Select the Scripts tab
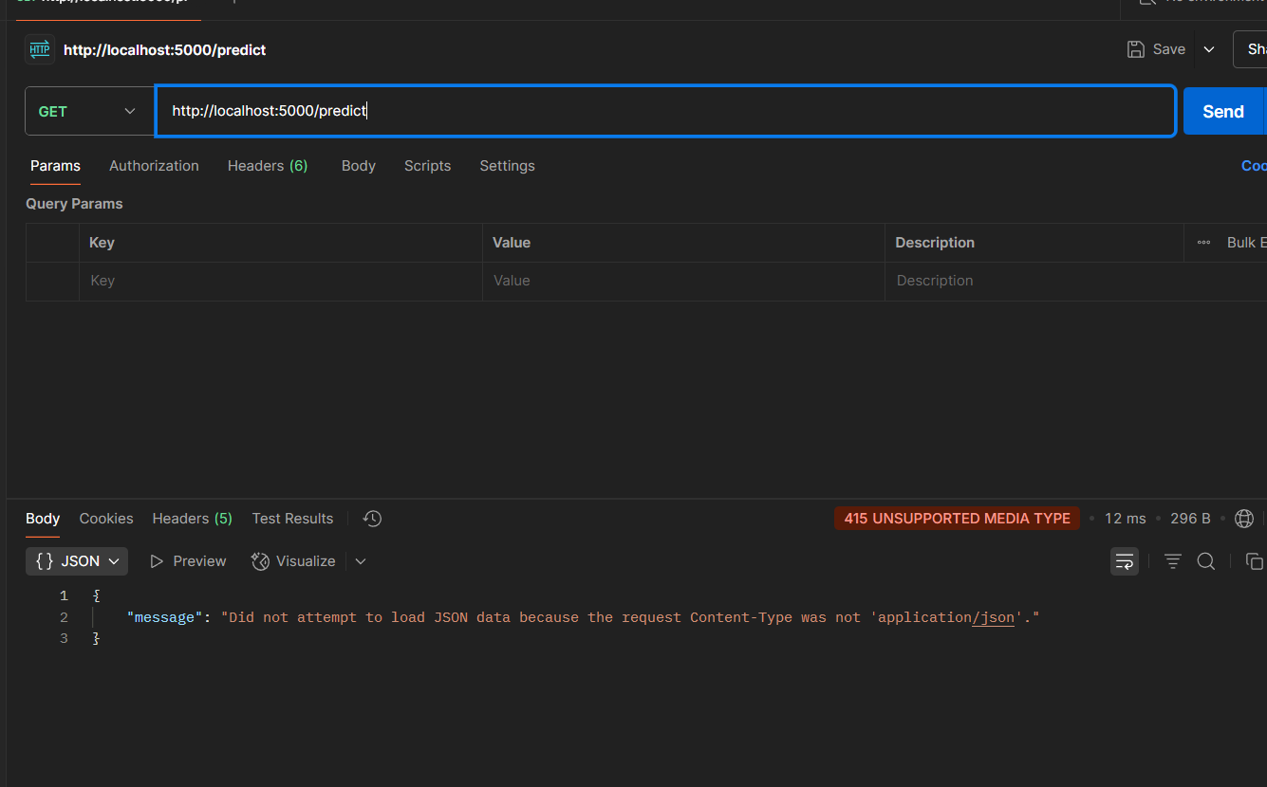Viewport: 1267px width, 787px height. pos(427,166)
